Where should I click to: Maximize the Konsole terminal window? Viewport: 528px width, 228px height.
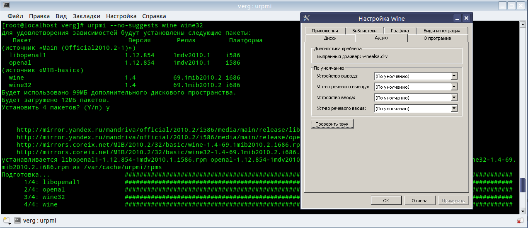(x=511, y=5)
